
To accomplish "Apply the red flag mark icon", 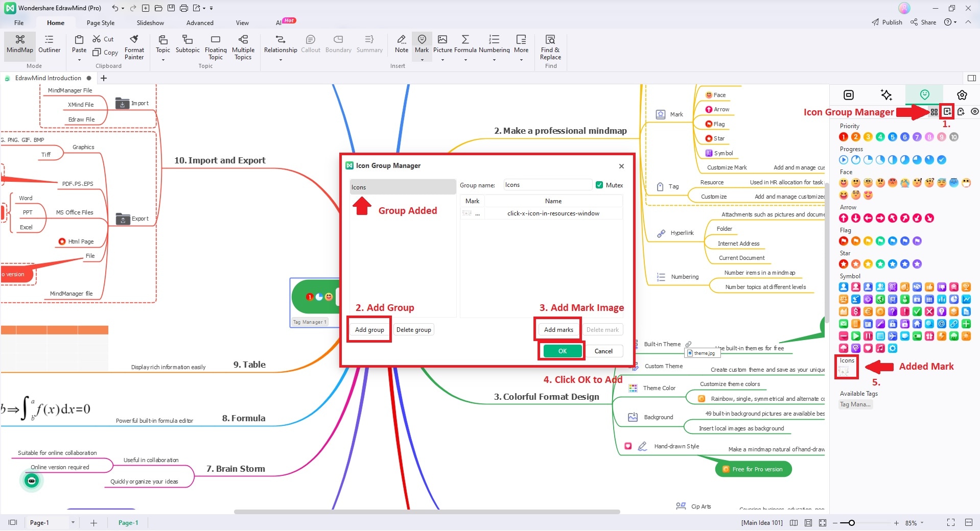I will pos(844,241).
